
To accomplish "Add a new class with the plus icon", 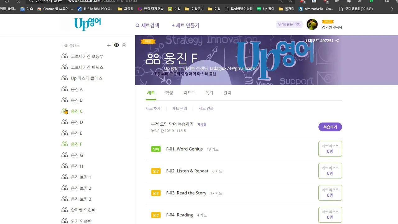I will click(109, 45).
